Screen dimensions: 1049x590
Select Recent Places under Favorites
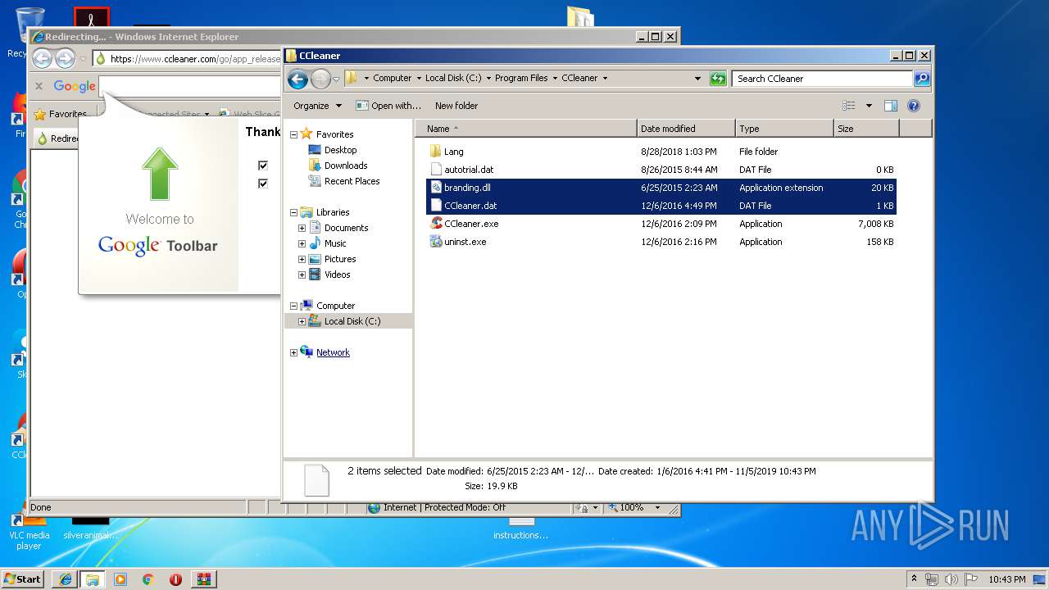click(352, 181)
